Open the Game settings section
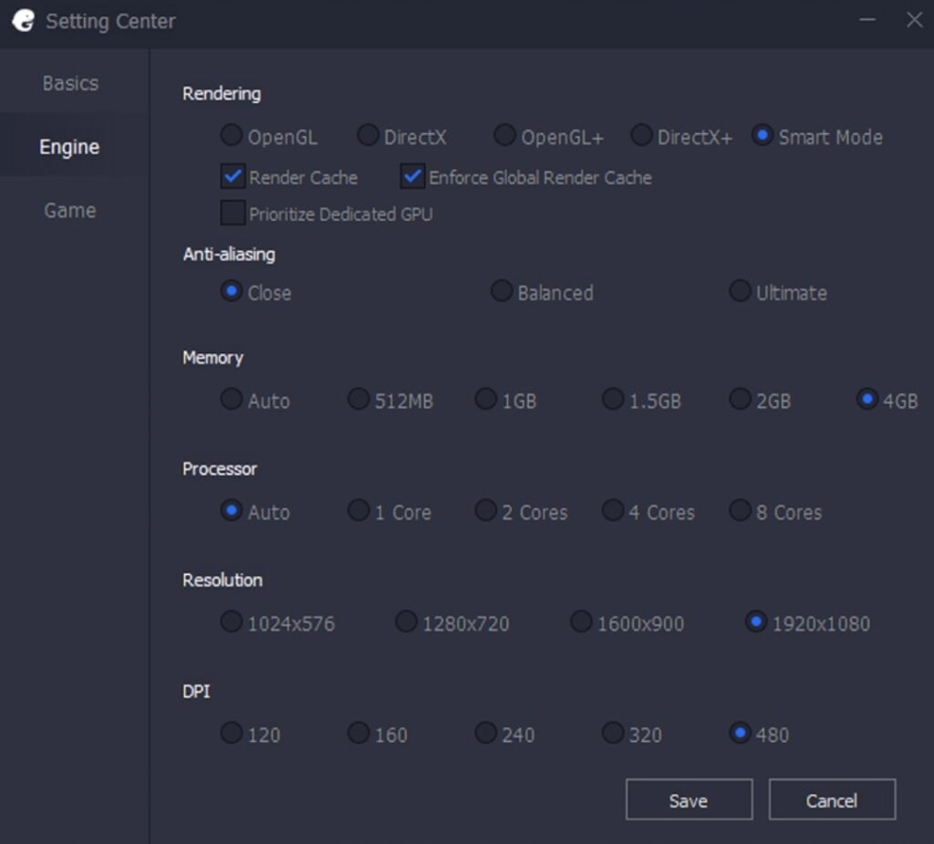The width and height of the screenshot is (934, 844). coord(70,210)
